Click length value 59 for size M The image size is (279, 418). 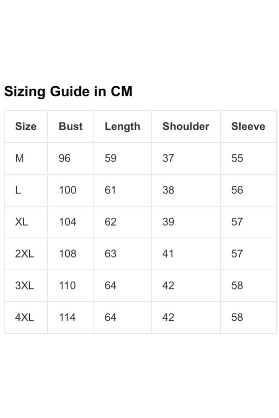pyautogui.click(x=110, y=158)
